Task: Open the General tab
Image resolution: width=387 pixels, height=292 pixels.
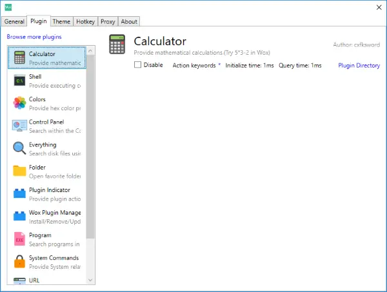Action: (14, 21)
